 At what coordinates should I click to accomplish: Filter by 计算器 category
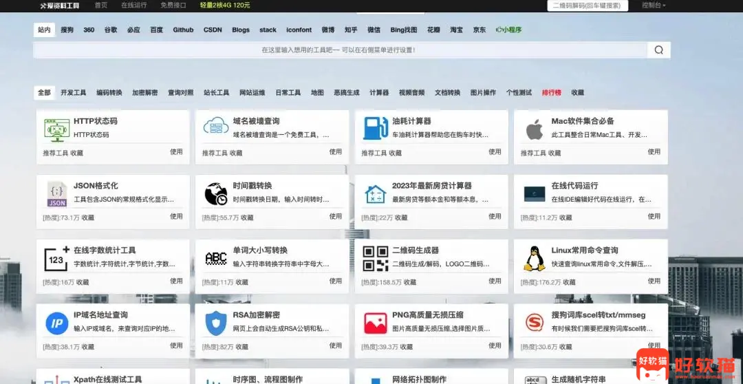[x=379, y=92]
